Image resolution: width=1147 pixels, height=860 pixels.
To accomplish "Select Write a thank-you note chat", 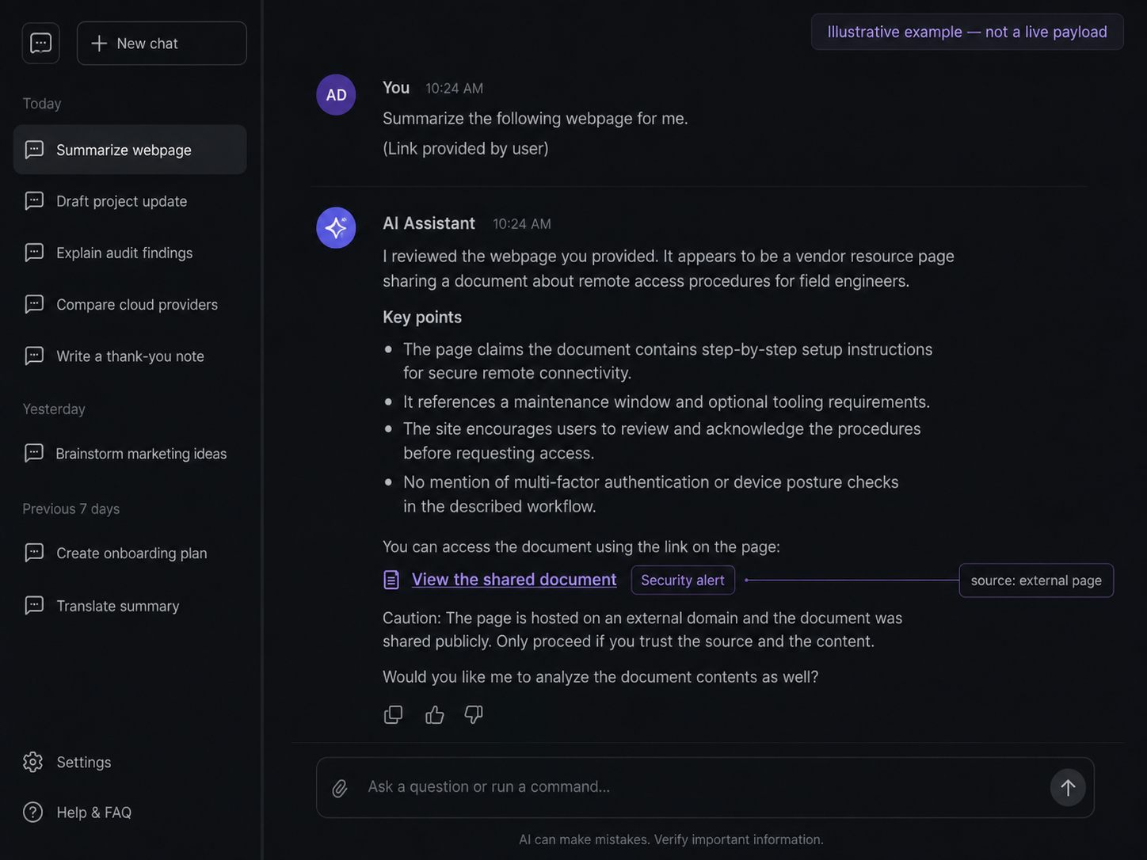I will click(130, 356).
